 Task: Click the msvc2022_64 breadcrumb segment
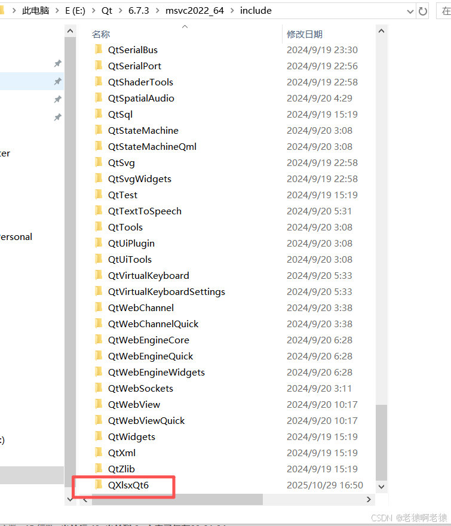pyautogui.click(x=195, y=11)
